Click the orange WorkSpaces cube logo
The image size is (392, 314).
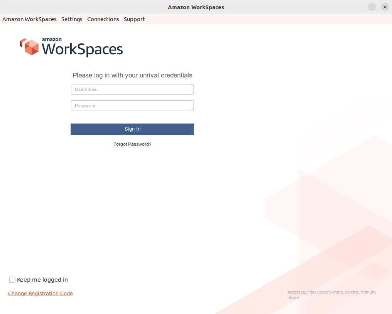(30, 47)
